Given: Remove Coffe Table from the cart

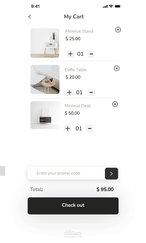Looking at the screenshot, I should [117, 68].
